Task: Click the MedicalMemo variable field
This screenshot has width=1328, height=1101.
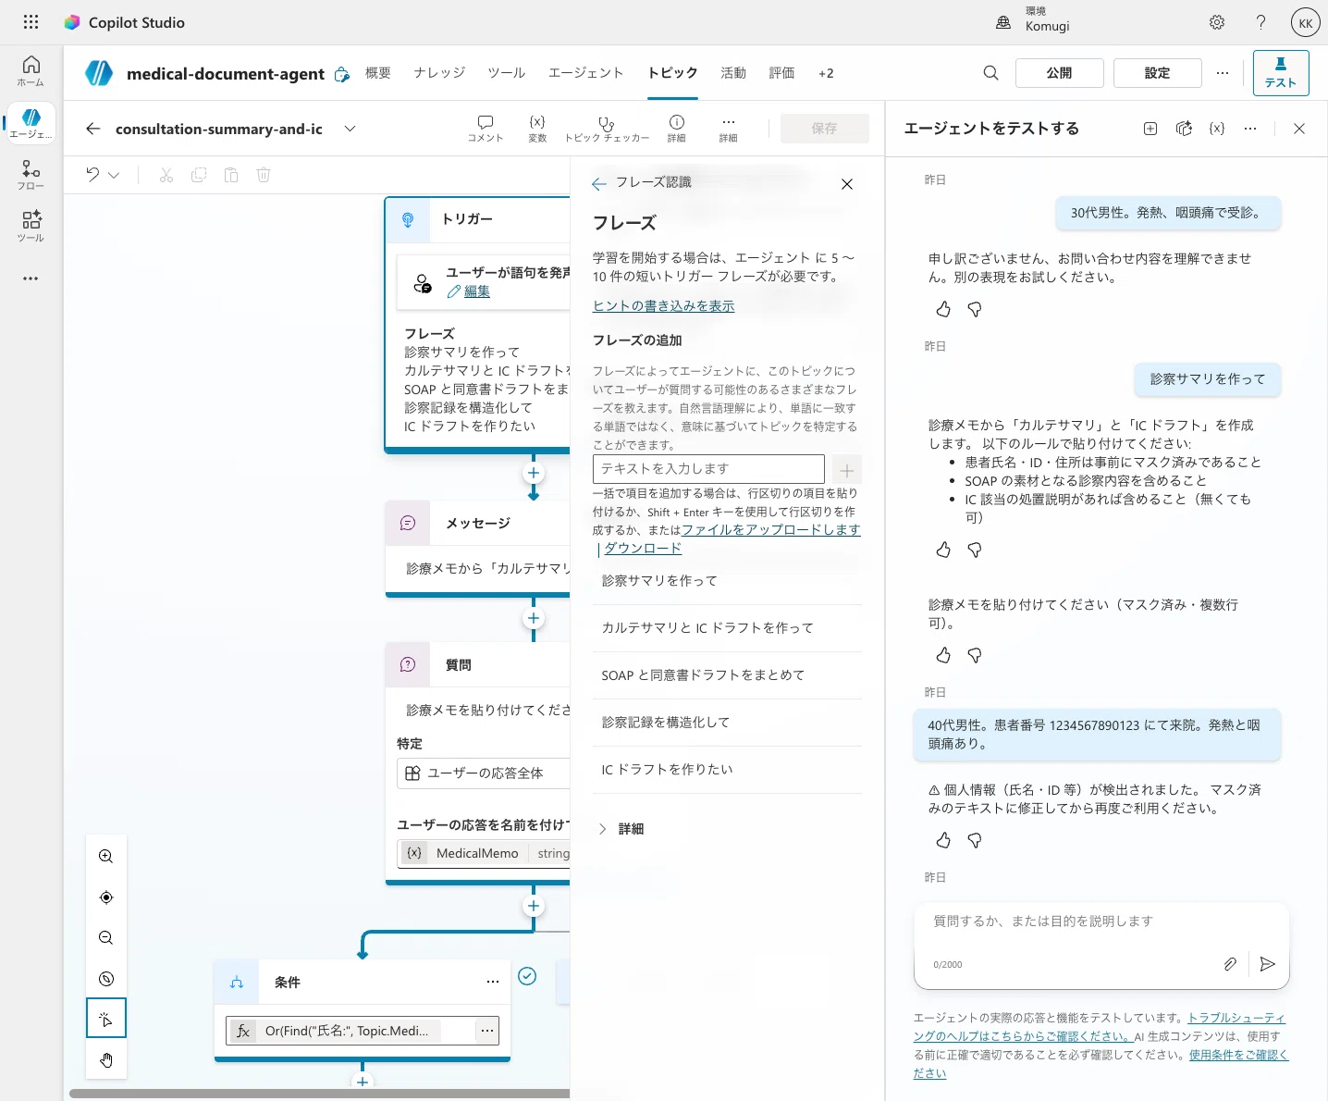Action: [x=484, y=853]
